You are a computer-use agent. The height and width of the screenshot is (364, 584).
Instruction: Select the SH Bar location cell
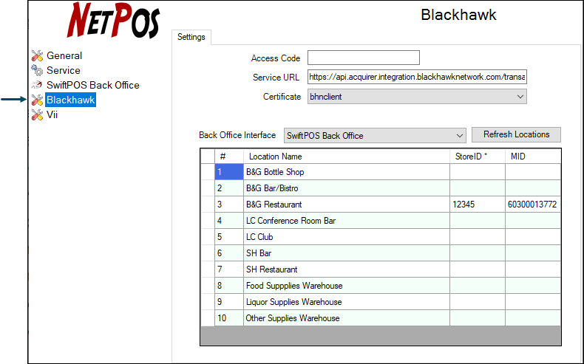[347, 253]
